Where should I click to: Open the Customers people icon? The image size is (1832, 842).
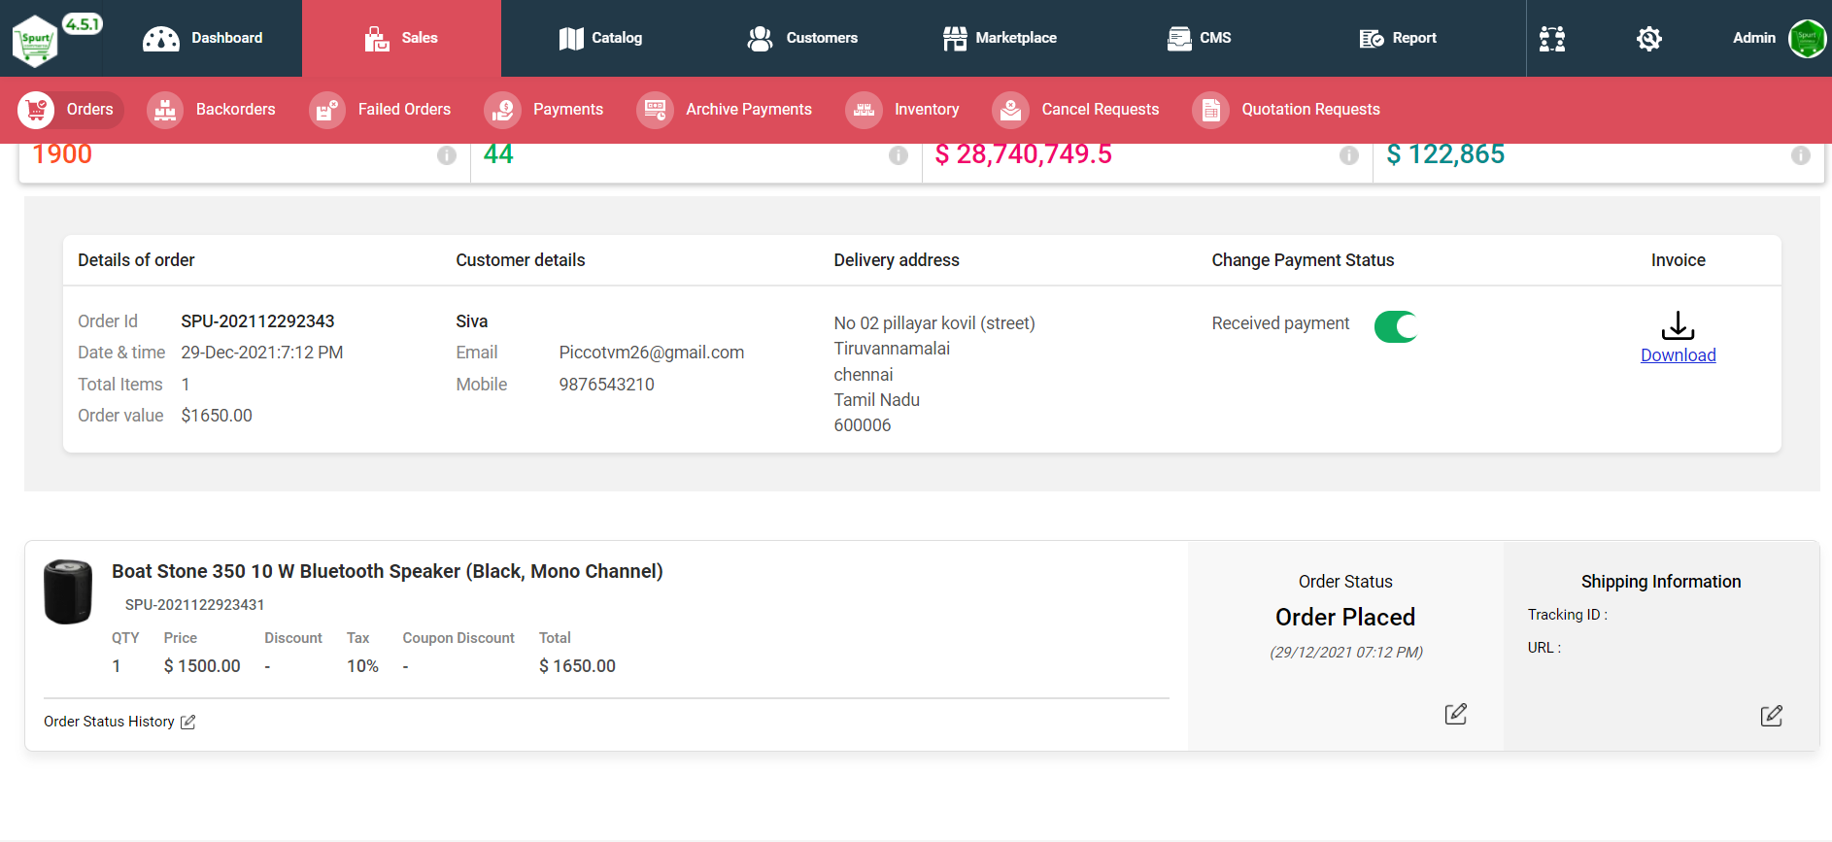[760, 39]
